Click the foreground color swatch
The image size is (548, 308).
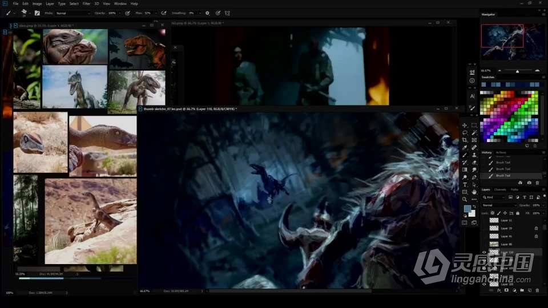pos(468,209)
